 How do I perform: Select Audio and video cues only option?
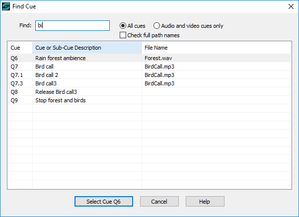click(x=156, y=26)
